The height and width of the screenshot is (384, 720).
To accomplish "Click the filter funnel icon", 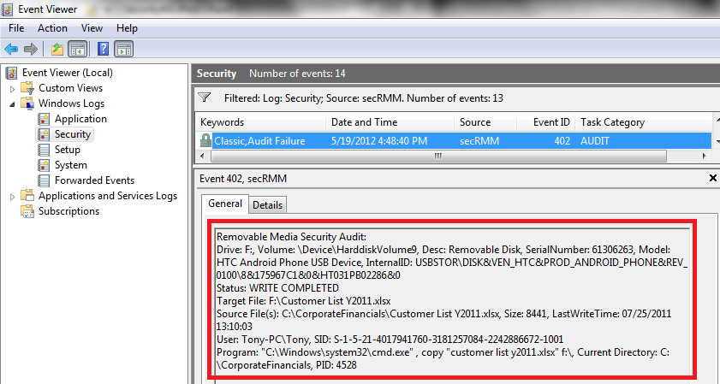I will coord(205,97).
